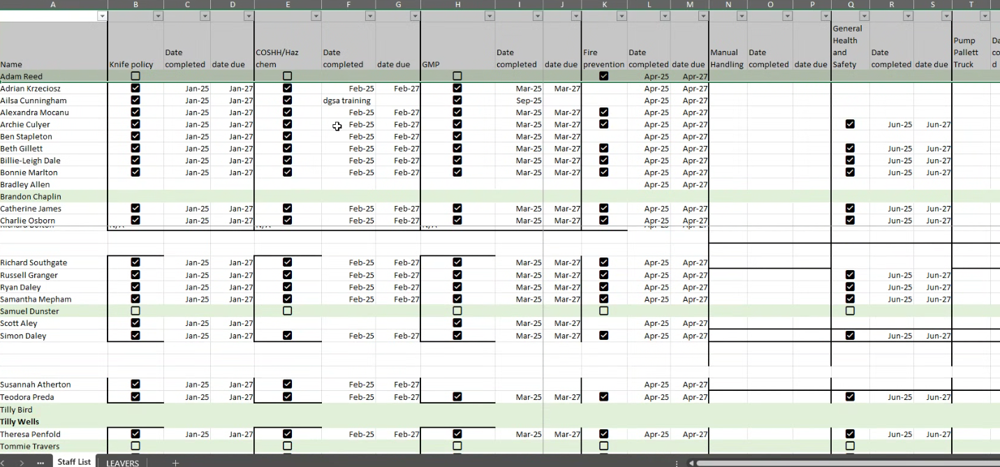This screenshot has height=467, width=1000.
Task: Expand the COSHH/Haz chem filter dropdown
Action: coord(315,16)
